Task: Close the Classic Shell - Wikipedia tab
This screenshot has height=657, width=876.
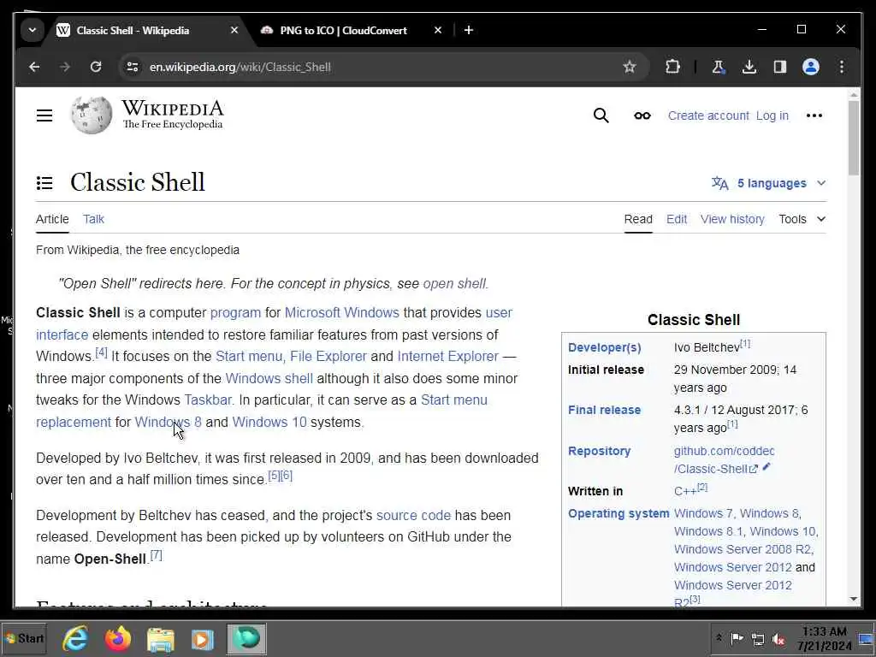Action: pyautogui.click(x=234, y=30)
